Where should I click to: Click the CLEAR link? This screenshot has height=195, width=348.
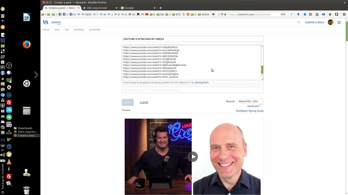tap(144, 102)
